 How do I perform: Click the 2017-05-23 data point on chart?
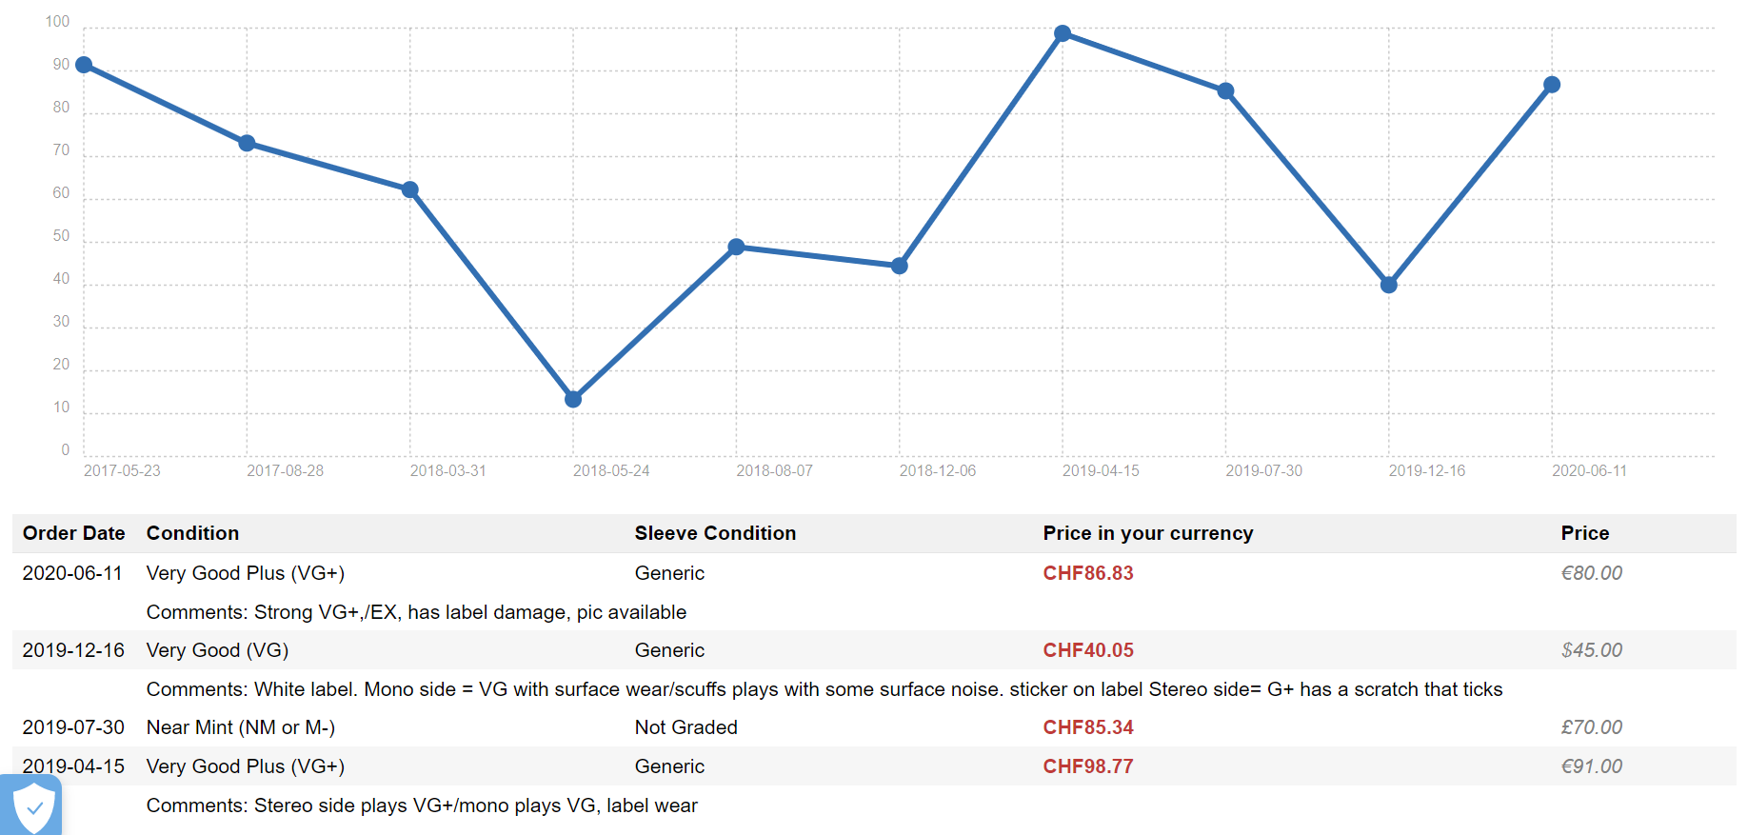[x=84, y=65]
